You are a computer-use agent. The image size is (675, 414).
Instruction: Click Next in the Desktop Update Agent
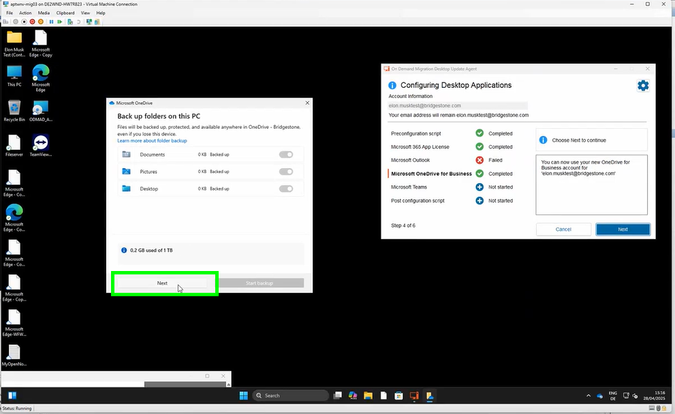pyautogui.click(x=623, y=229)
